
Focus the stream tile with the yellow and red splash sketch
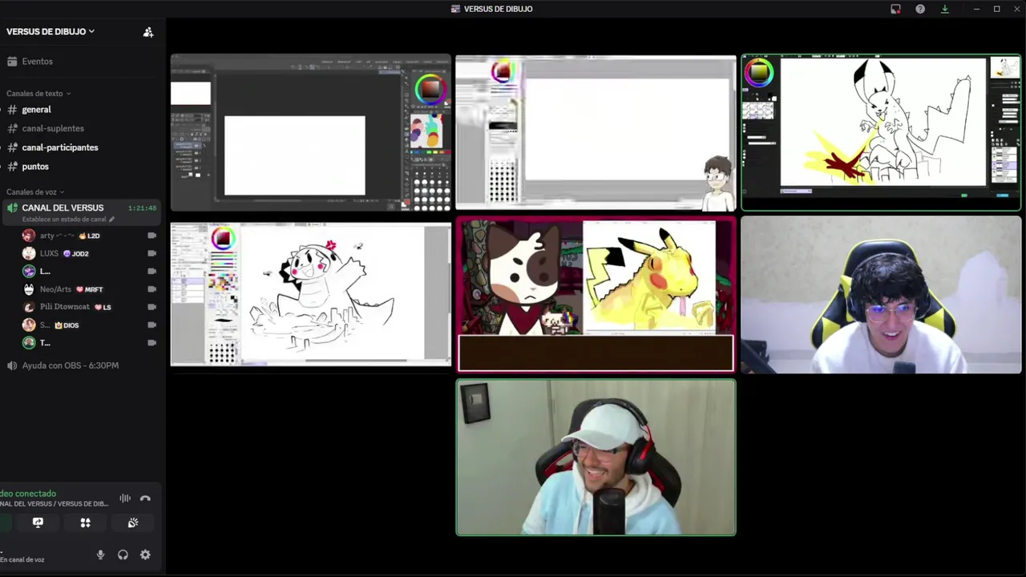pyautogui.click(x=881, y=132)
